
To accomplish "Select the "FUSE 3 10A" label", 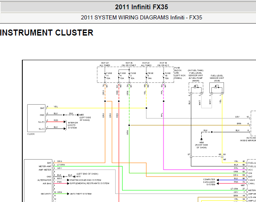I will [133, 76].
